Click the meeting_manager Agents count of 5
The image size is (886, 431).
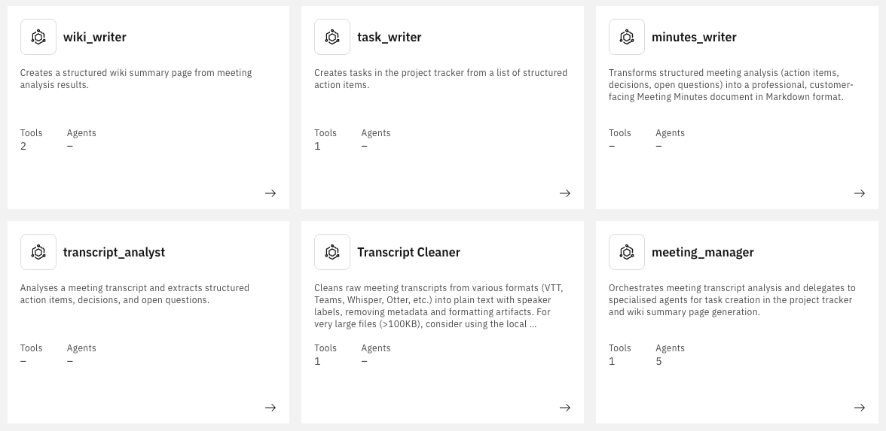pyautogui.click(x=659, y=361)
